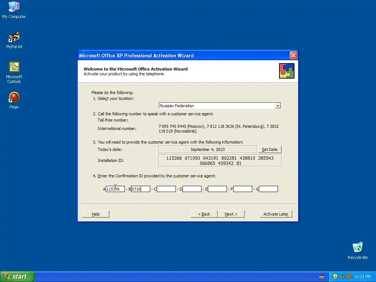
Task: Click the Help button
Action: point(96,214)
